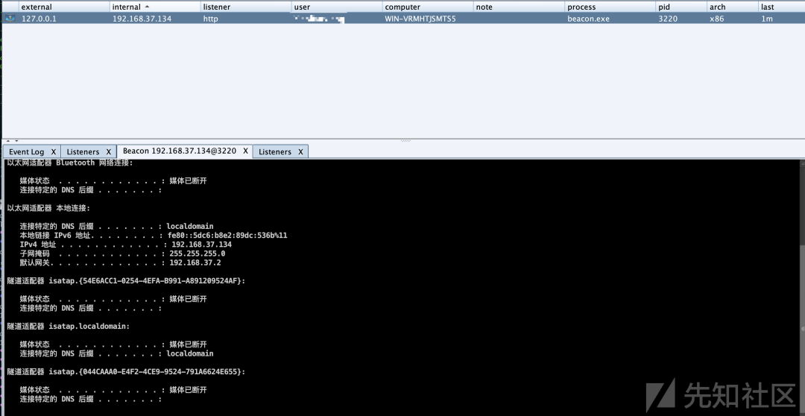The width and height of the screenshot is (805, 416).
Task: Click the Bluetooth adapter heading line
Action: pos(70,163)
